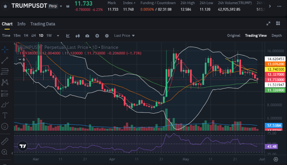The width and height of the screenshot is (287, 165).
Task: Expand the chart to fullscreen
Action: [268, 24]
